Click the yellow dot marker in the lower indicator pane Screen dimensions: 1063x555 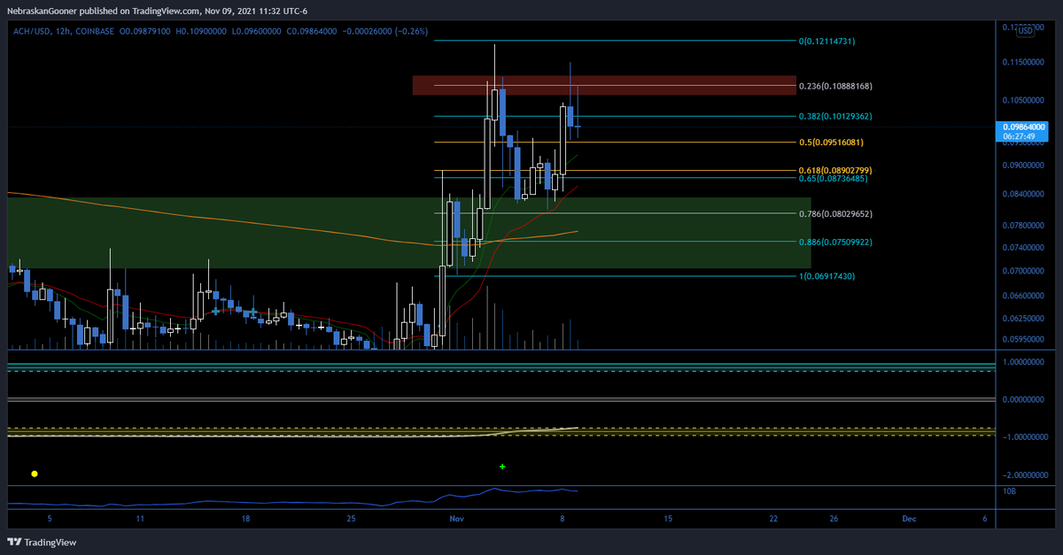(x=35, y=474)
